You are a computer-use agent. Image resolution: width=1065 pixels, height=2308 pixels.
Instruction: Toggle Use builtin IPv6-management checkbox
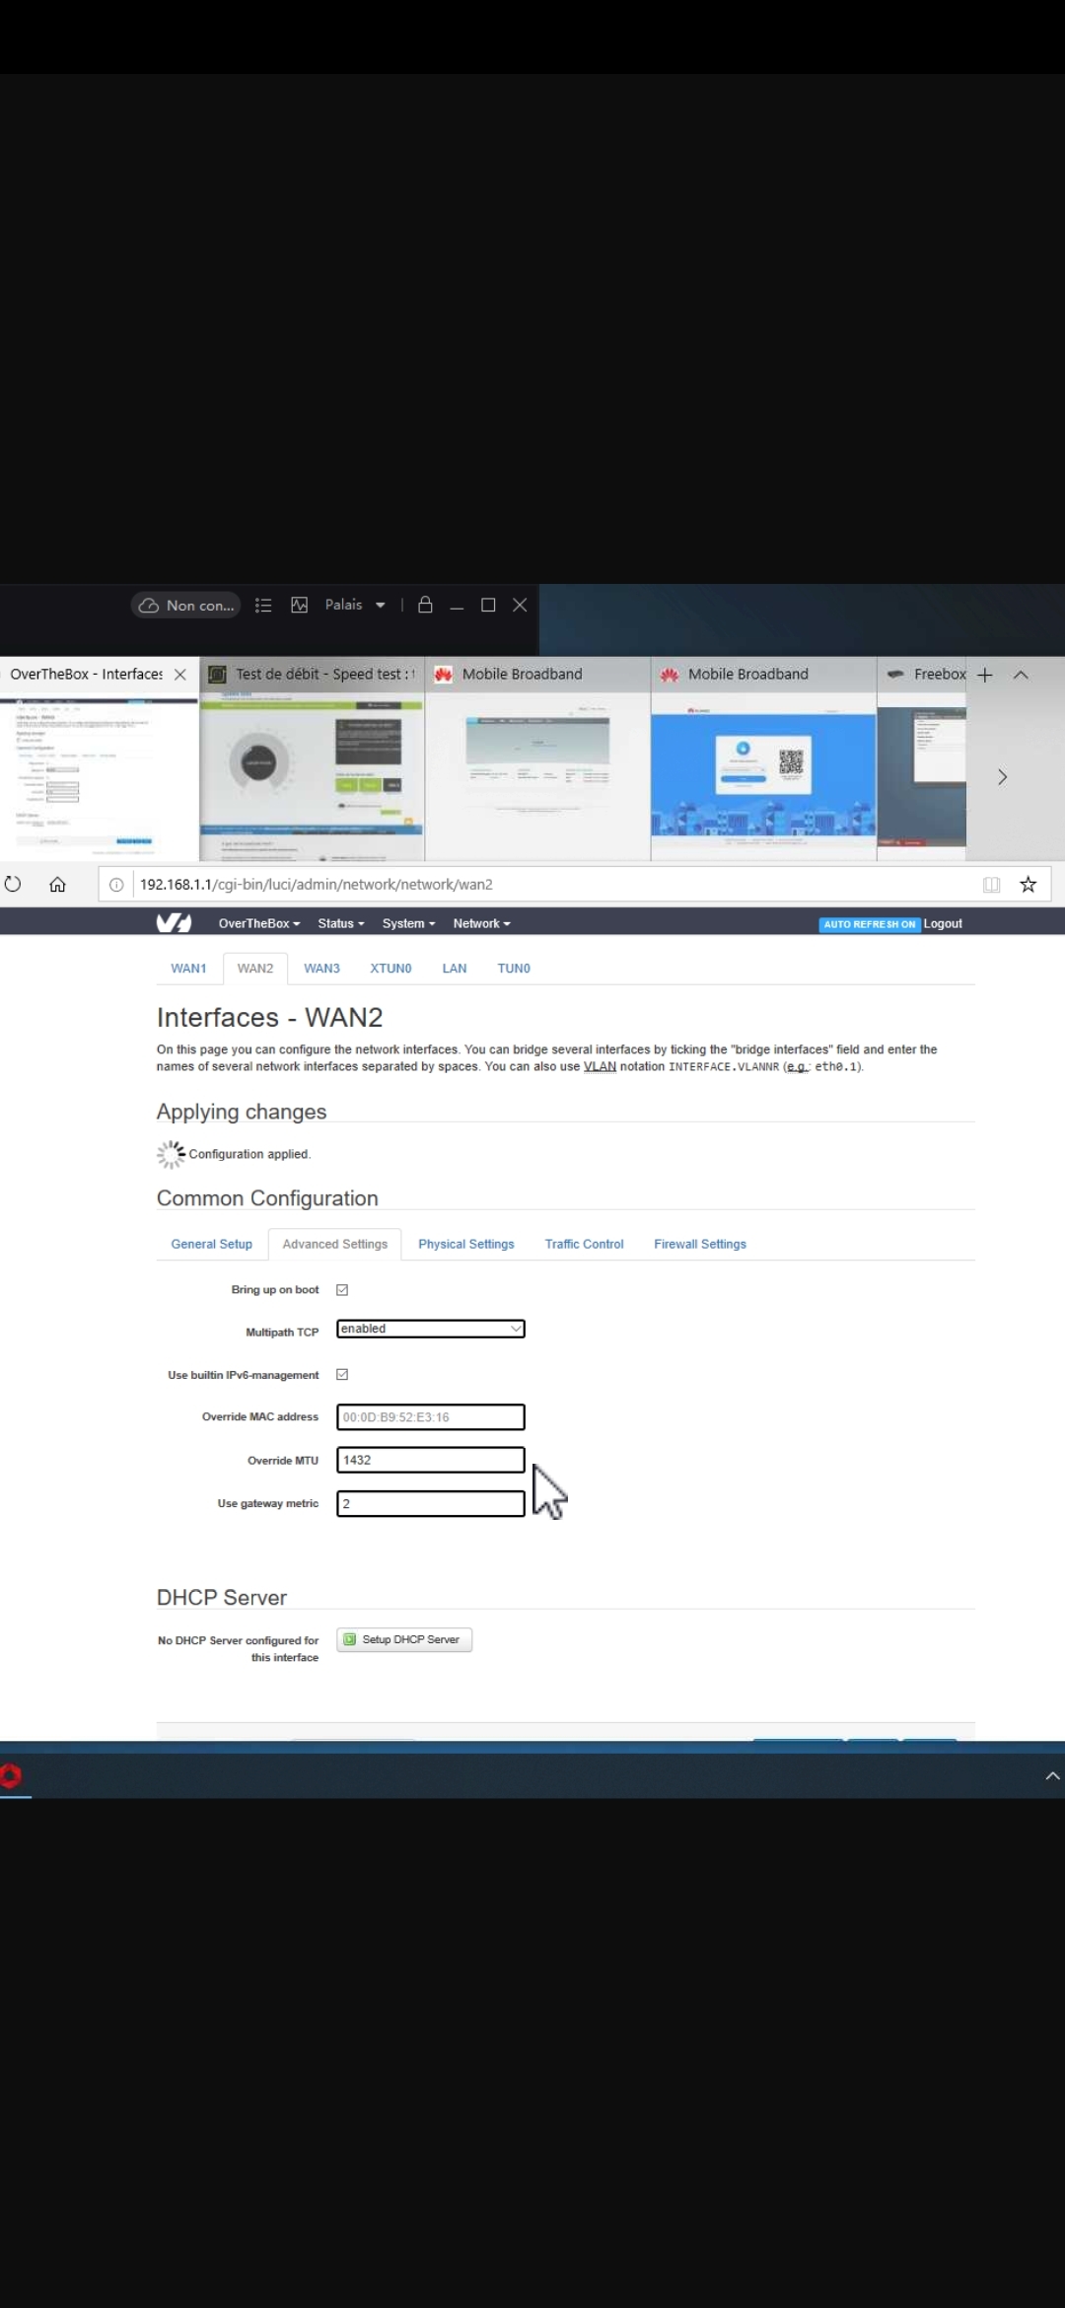tap(342, 1375)
